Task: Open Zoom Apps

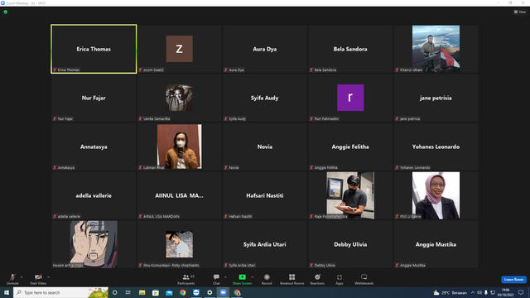Action: tap(340, 279)
